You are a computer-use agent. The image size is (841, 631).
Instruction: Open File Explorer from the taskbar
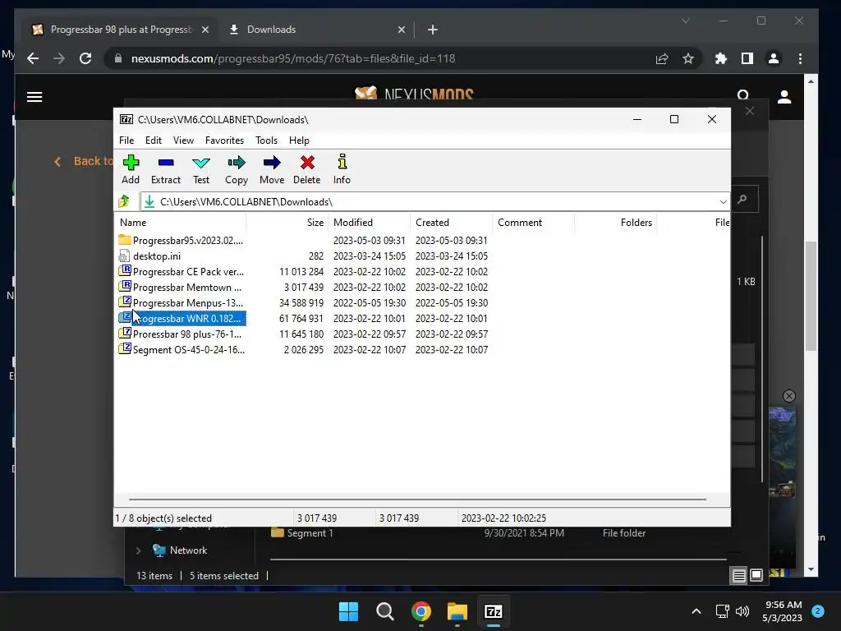tap(457, 611)
